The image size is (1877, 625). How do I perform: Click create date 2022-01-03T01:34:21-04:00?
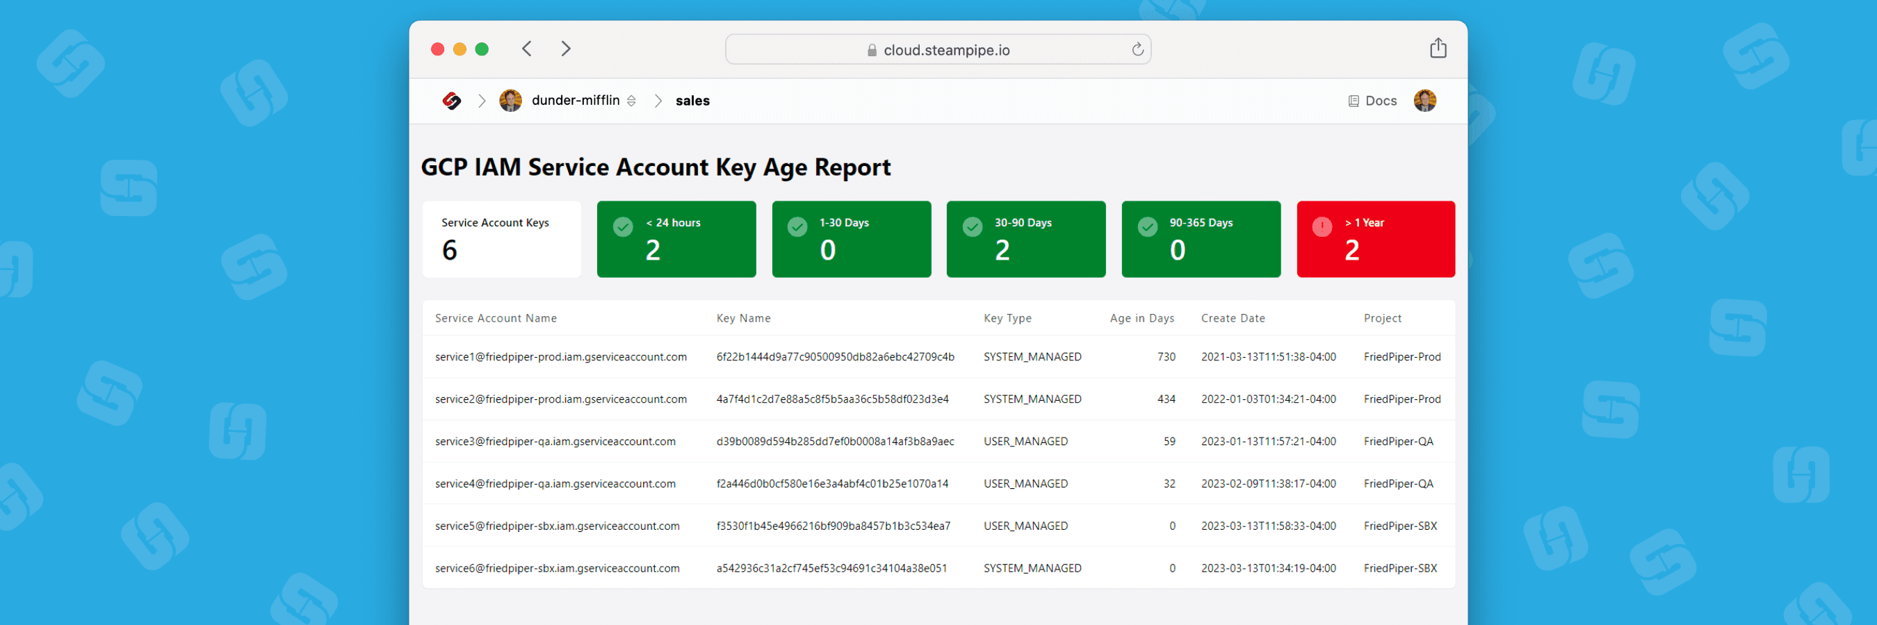[1268, 399]
